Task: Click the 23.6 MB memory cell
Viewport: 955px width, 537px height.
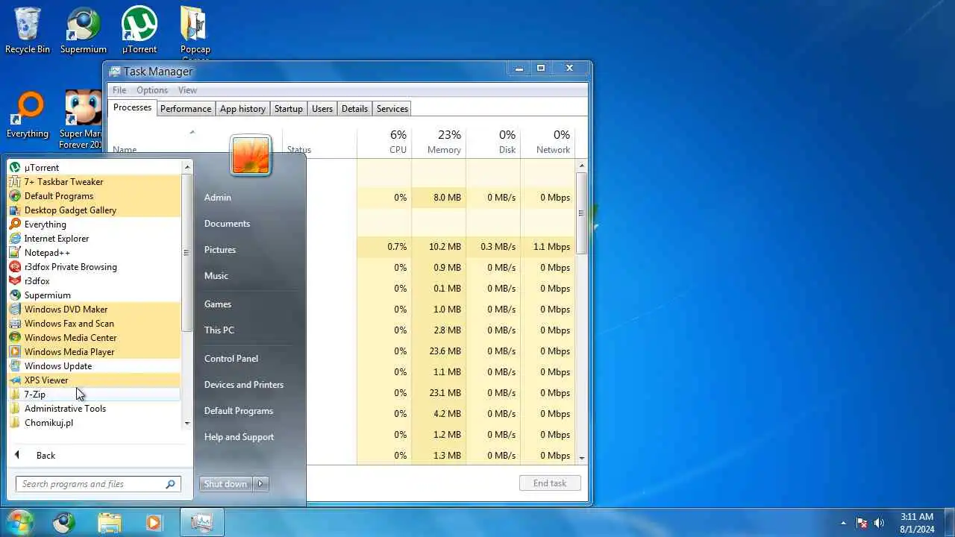Action: (438, 351)
